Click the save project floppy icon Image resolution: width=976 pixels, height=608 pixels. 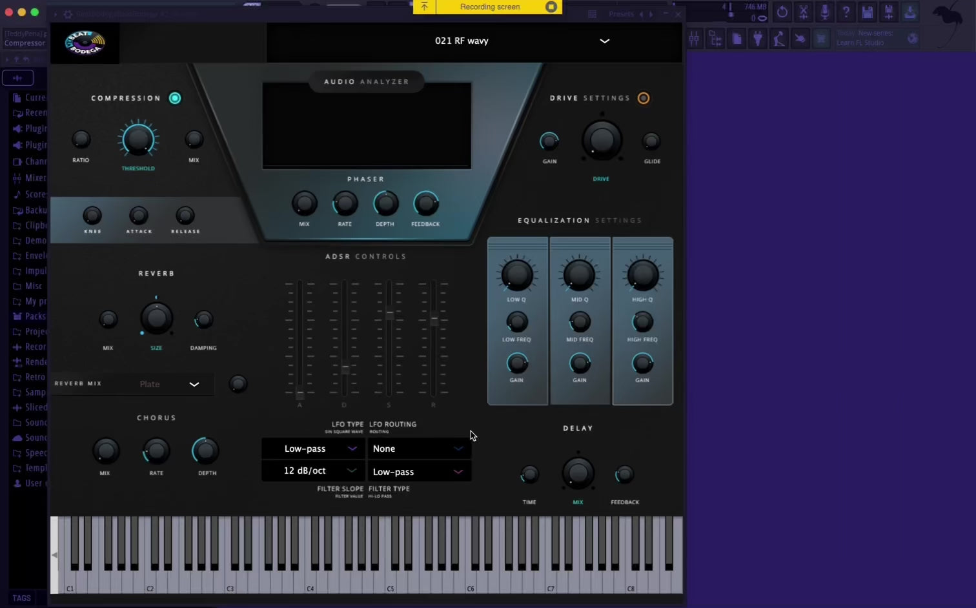point(867,12)
